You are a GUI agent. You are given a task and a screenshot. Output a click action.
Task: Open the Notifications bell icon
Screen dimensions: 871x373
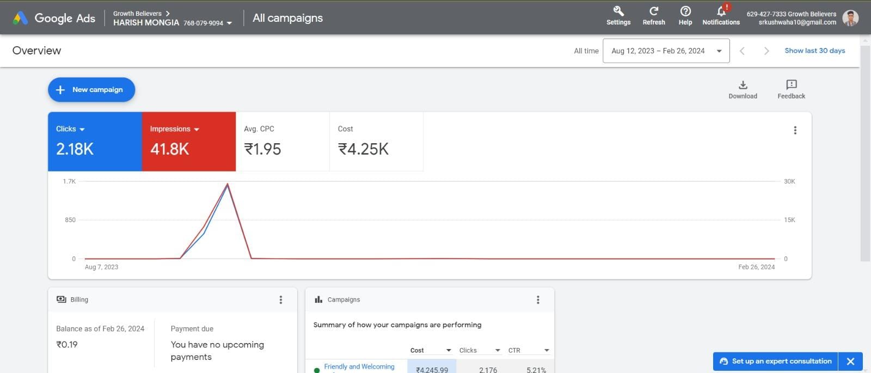(721, 12)
